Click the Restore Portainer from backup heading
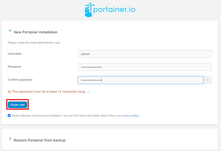Viewport: 221px width, 151px height. [40, 140]
